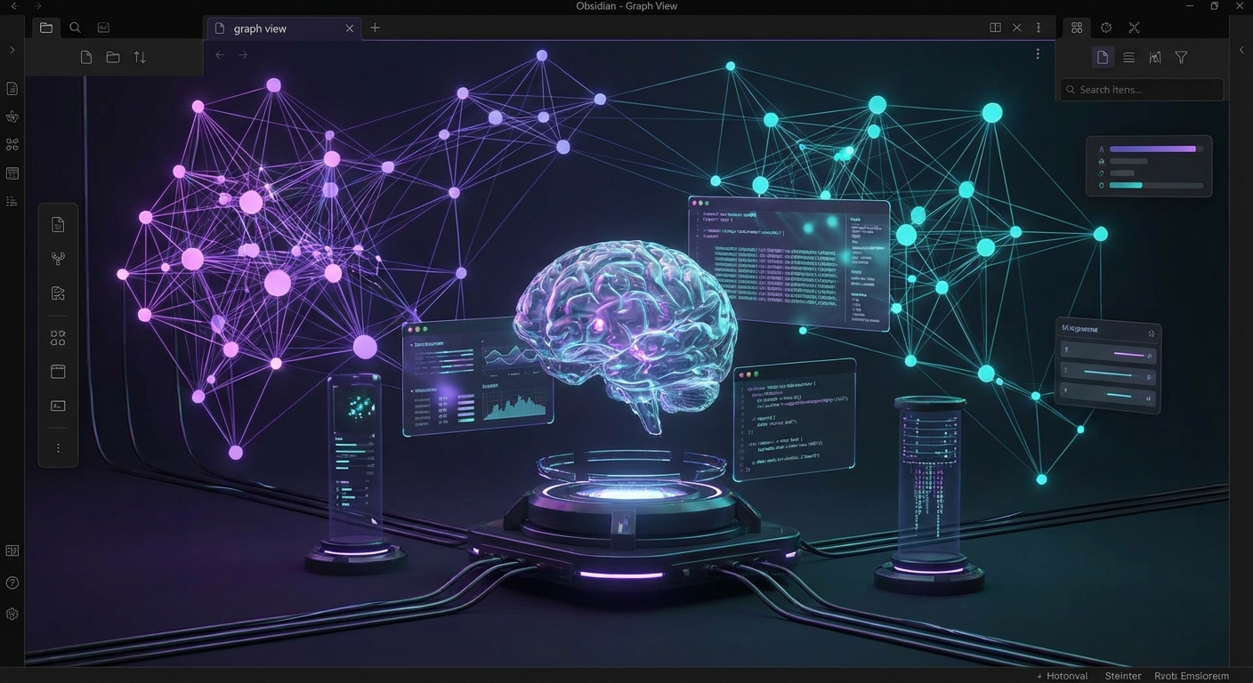The height and width of the screenshot is (683, 1253).
Task: Open the filter funnel in right panel
Action: (x=1181, y=57)
